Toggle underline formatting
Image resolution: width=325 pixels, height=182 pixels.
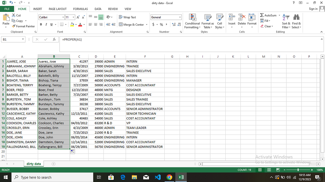(x=51, y=24)
